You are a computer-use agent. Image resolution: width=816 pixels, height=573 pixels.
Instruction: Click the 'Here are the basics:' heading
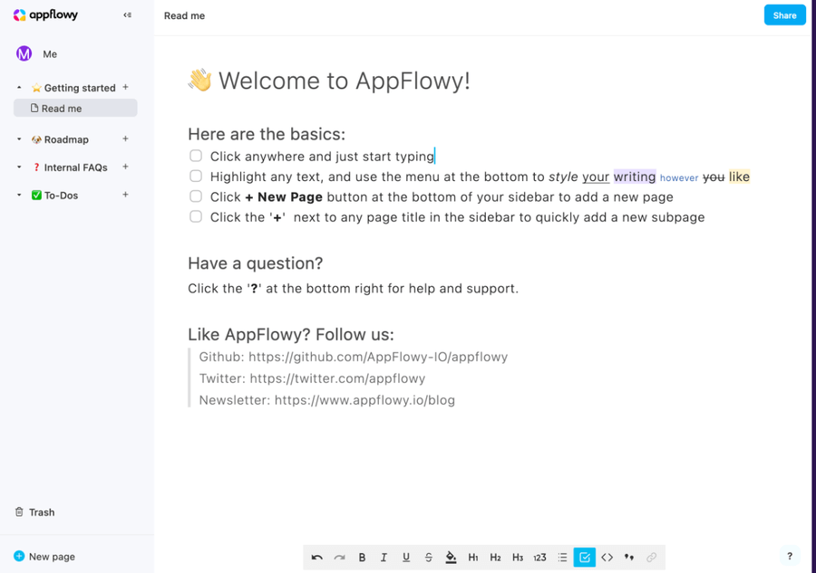pyautogui.click(x=267, y=134)
